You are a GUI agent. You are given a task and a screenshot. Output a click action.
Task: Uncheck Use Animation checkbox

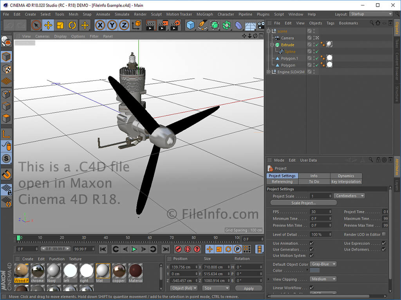[311, 243]
